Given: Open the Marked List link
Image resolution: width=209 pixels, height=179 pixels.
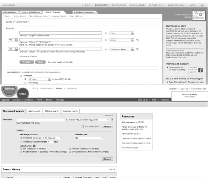Looking at the screenshot, I should pos(101,5).
